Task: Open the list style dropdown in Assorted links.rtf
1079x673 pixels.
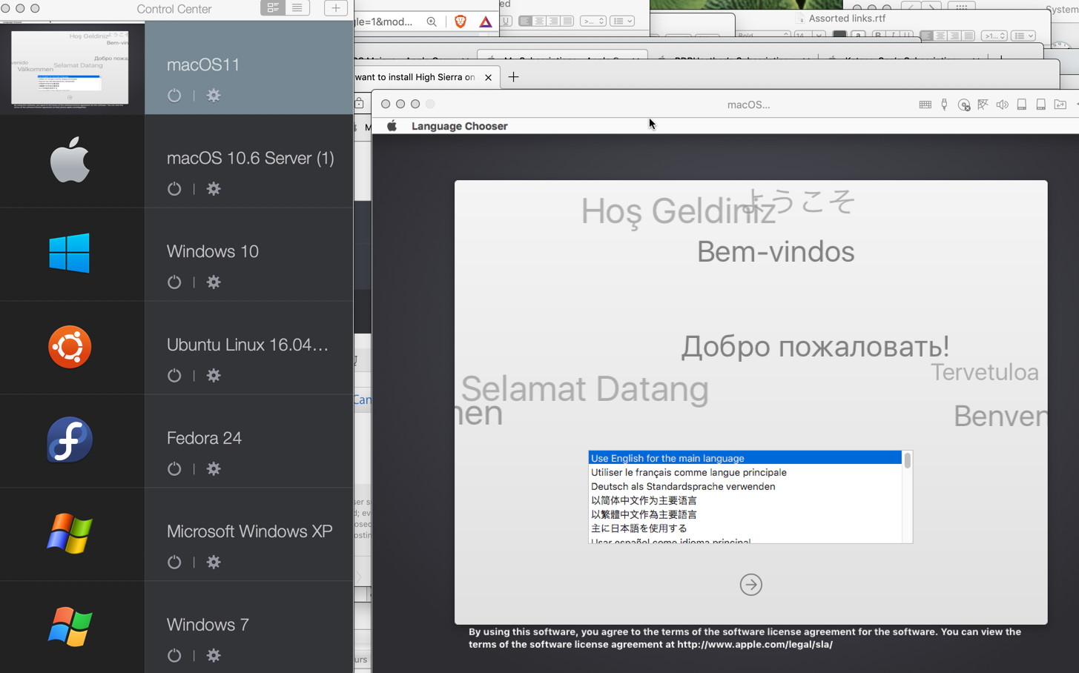Action: 1023,36
